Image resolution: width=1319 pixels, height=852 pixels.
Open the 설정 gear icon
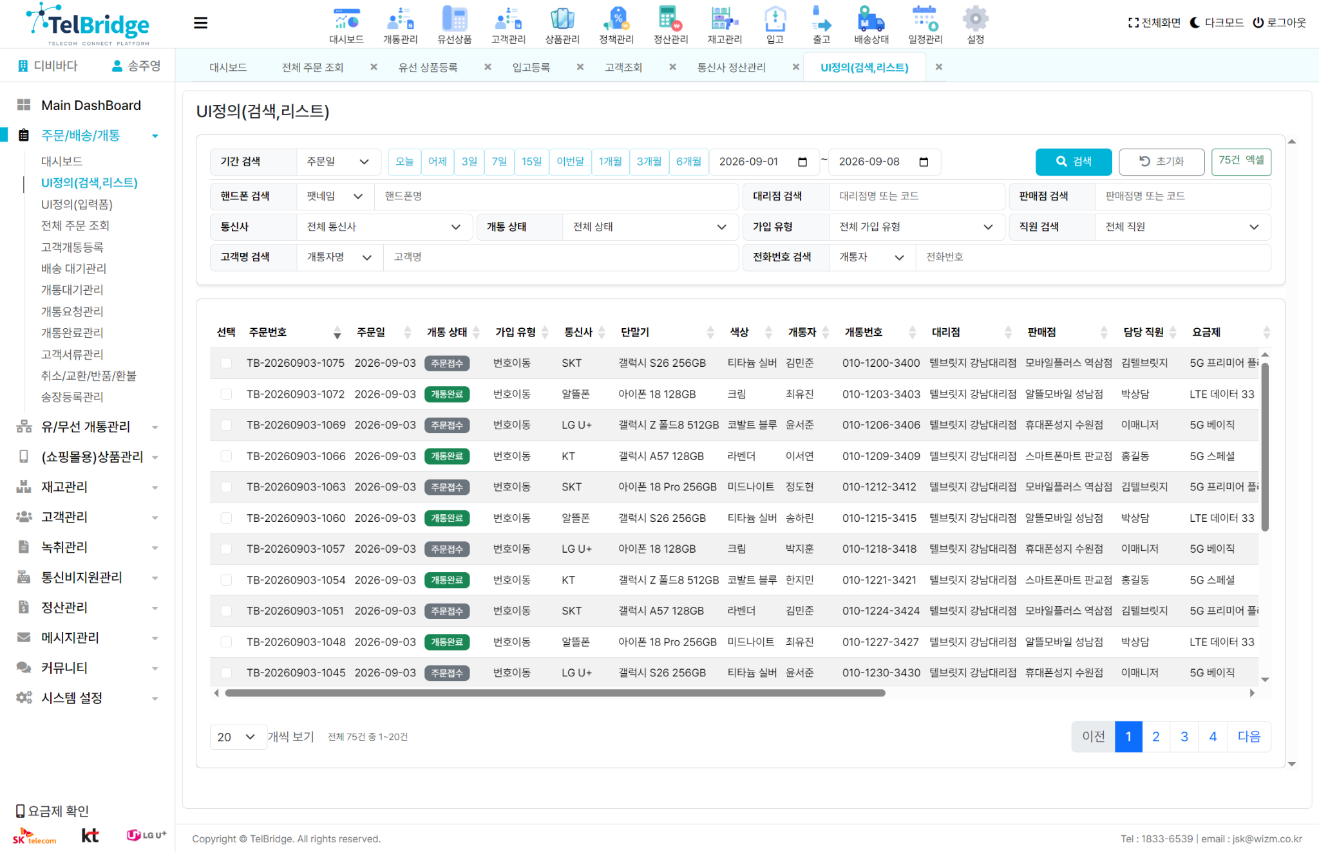(975, 25)
